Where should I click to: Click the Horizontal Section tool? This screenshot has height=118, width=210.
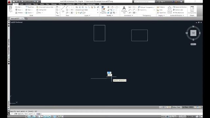(x=179, y=7)
